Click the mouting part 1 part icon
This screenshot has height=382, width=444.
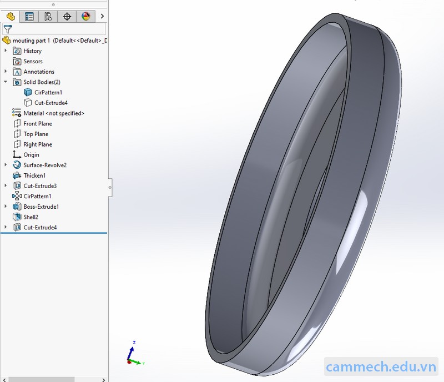click(x=6, y=40)
